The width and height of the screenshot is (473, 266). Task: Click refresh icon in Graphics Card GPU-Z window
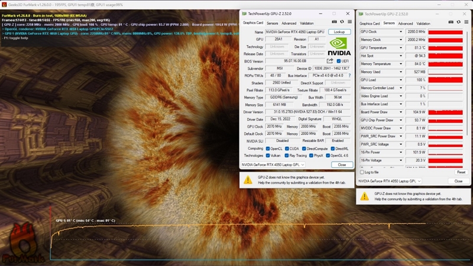[x=342, y=22]
